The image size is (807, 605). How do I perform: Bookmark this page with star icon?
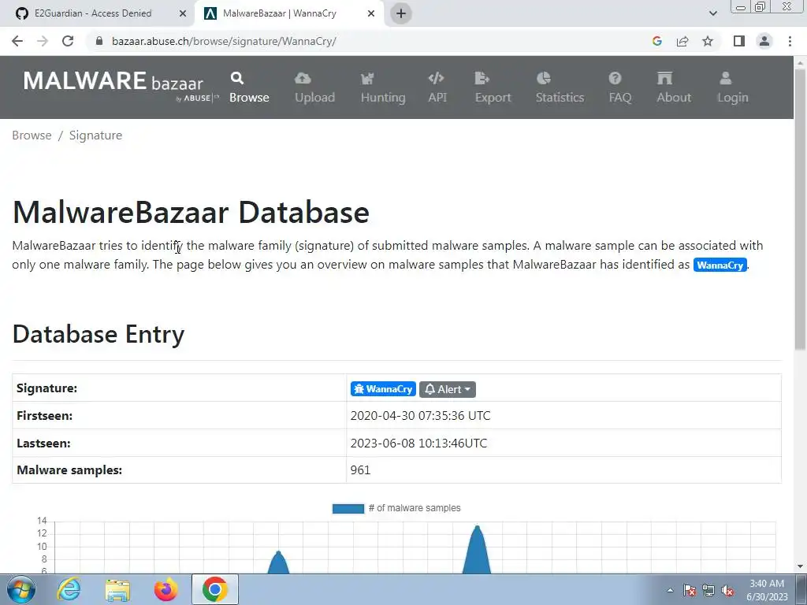tap(708, 41)
